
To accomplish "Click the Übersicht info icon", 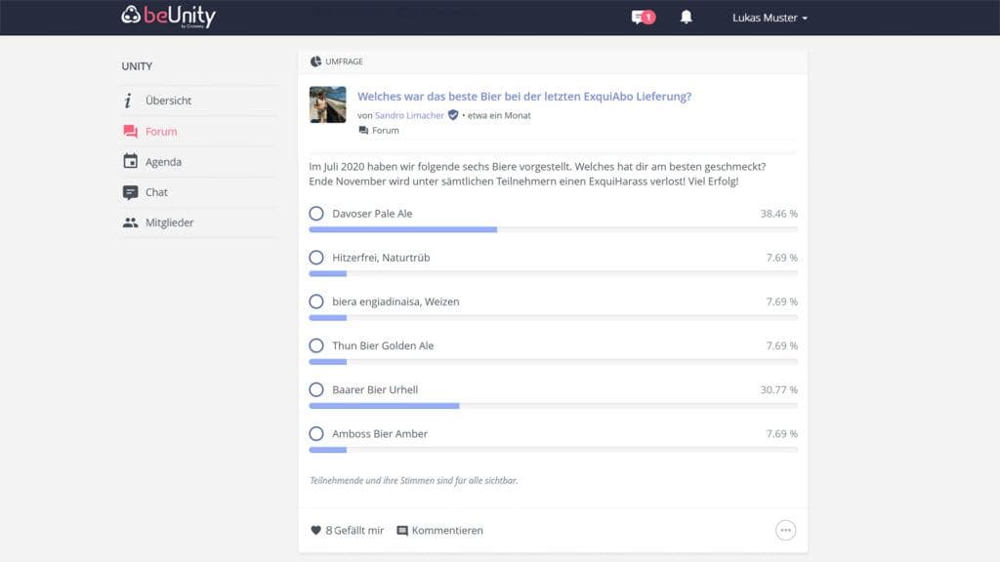I will tap(128, 100).
